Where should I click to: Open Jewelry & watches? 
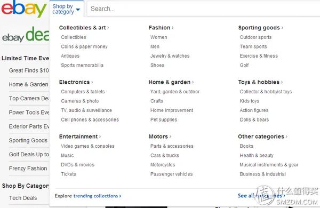[170, 55]
